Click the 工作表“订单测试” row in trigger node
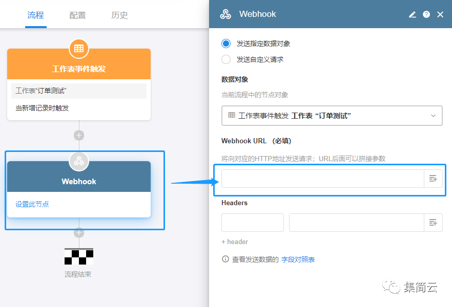The image size is (452, 307). [x=79, y=91]
